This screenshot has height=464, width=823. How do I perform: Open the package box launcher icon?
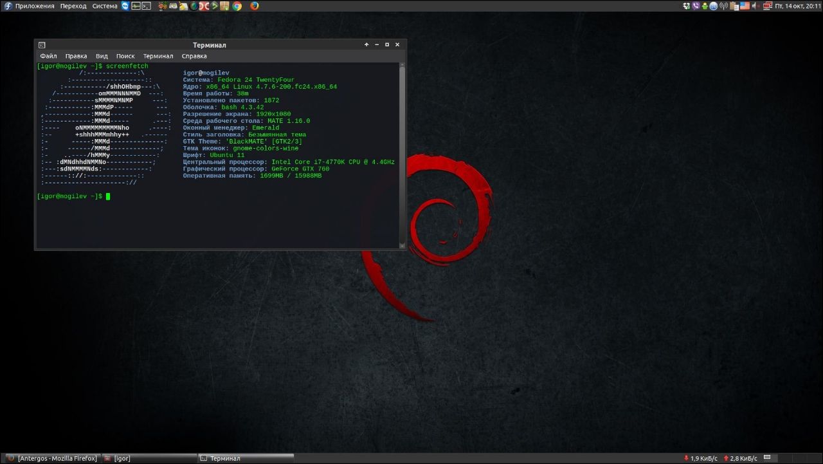[224, 6]
